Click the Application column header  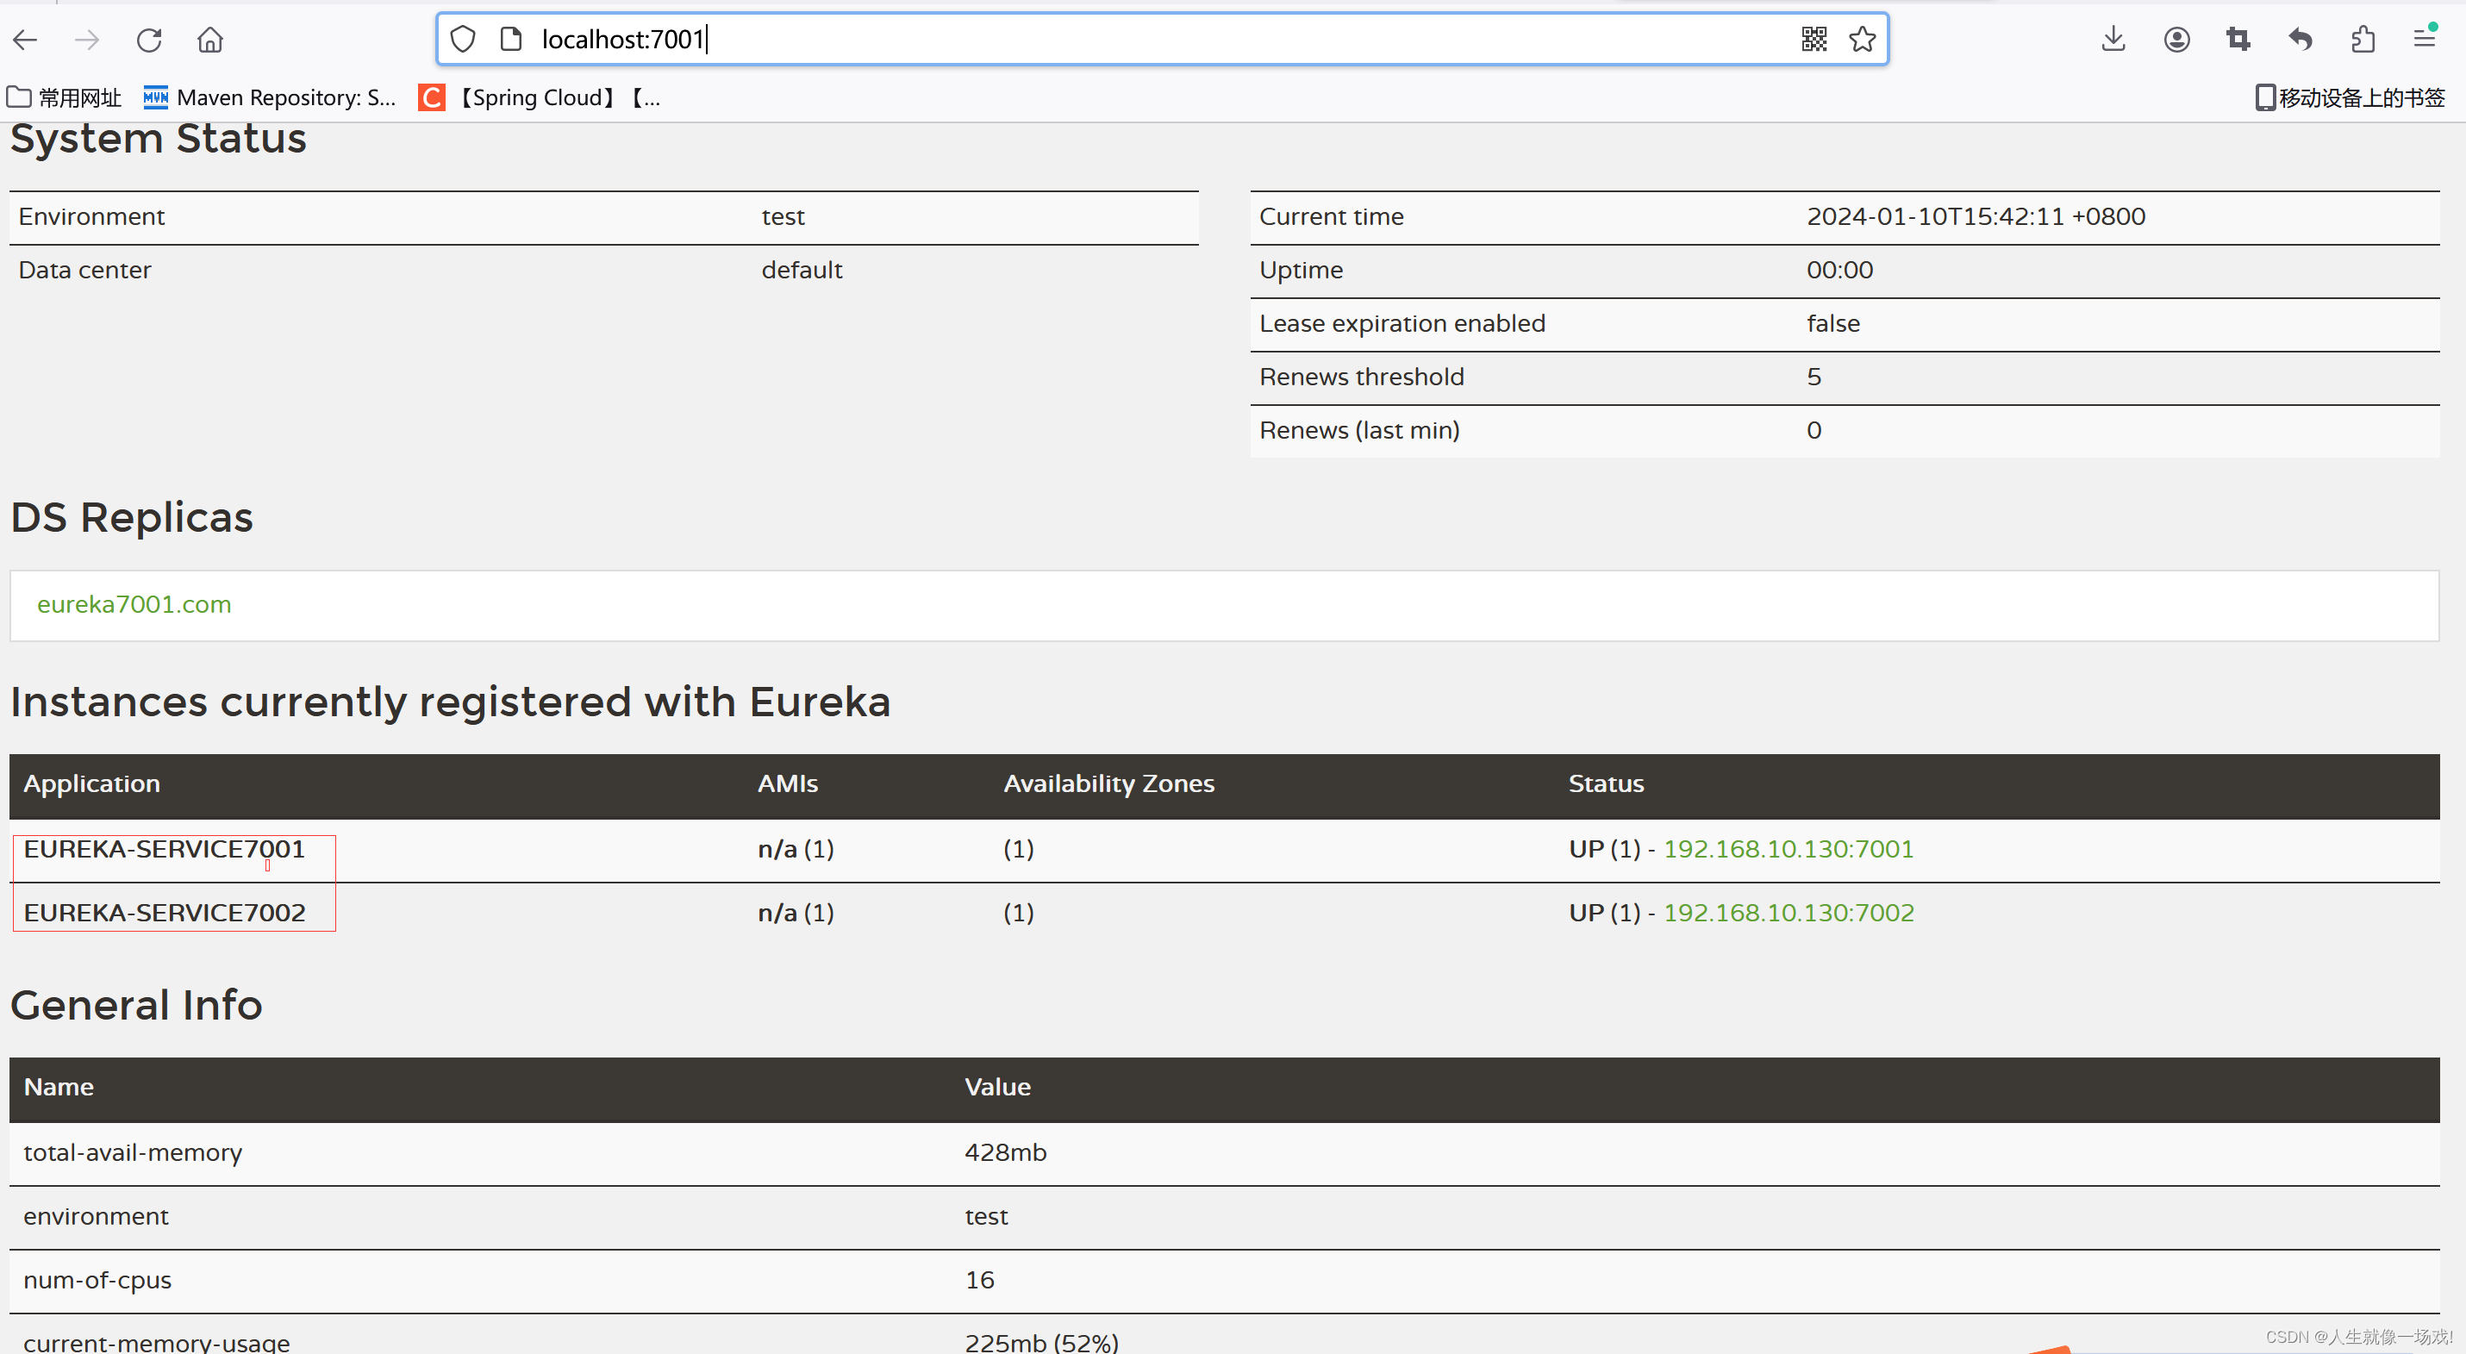92,783
